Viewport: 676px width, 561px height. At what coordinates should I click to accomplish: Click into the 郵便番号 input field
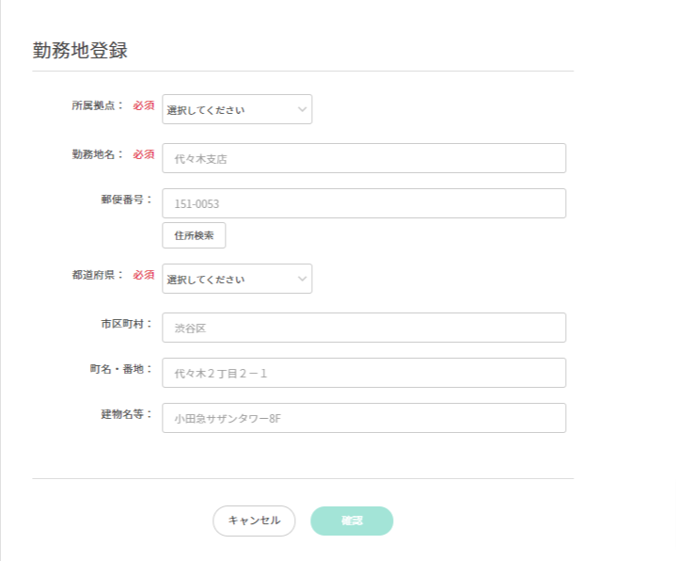click(364, 203)
